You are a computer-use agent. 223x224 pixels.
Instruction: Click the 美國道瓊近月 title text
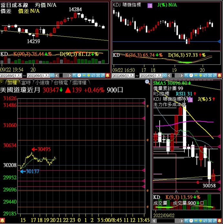click(20, 90)
